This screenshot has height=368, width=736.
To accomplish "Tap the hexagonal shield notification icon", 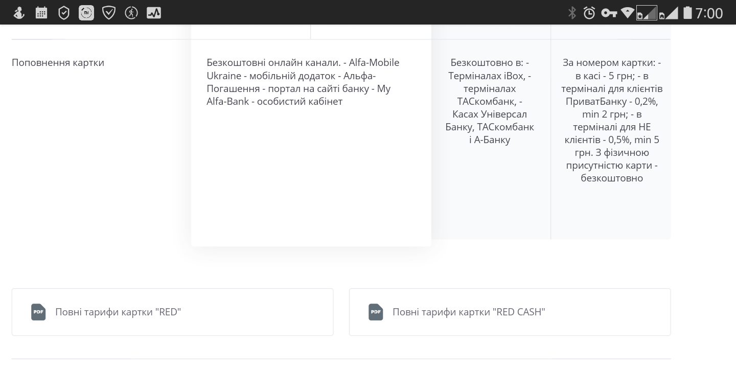I will coord(64,13).
